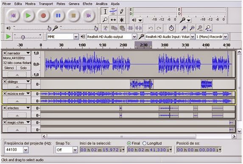
Task: Click the output meter speaker icon
Action: click(134, 20)
